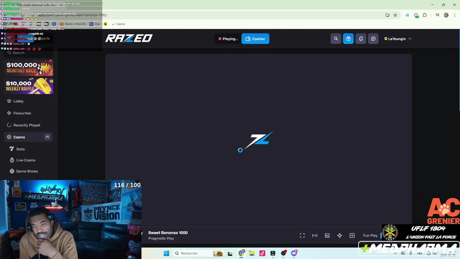Open the notifications bell
The height and width of the screenshot is (259, 460).
pos(361,39)
